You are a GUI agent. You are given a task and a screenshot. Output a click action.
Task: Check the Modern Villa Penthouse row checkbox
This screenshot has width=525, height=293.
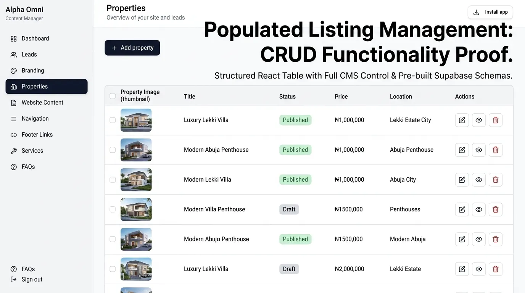coord(113,209)
